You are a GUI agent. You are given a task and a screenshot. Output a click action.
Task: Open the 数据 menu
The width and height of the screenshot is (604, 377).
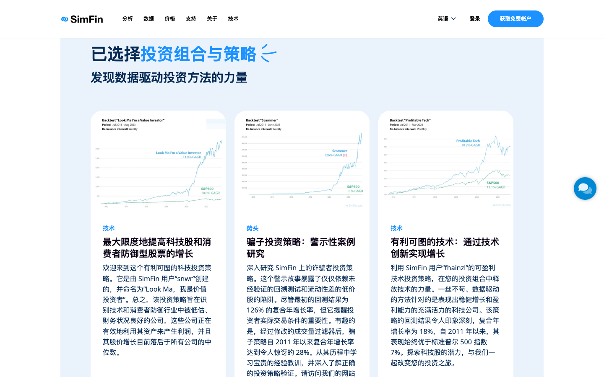point(149,19)
